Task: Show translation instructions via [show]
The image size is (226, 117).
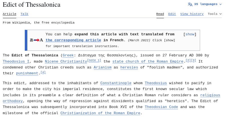Action: tap(190, 34)
